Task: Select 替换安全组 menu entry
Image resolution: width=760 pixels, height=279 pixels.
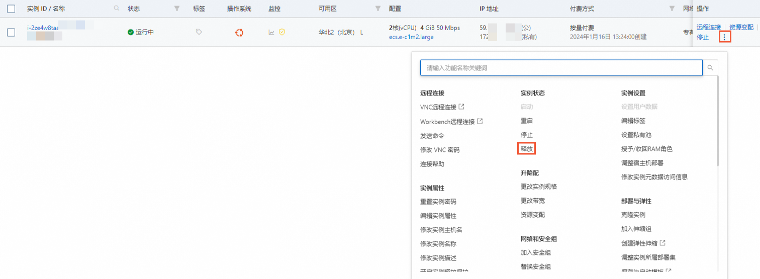Action: click(x=536, y=266)
